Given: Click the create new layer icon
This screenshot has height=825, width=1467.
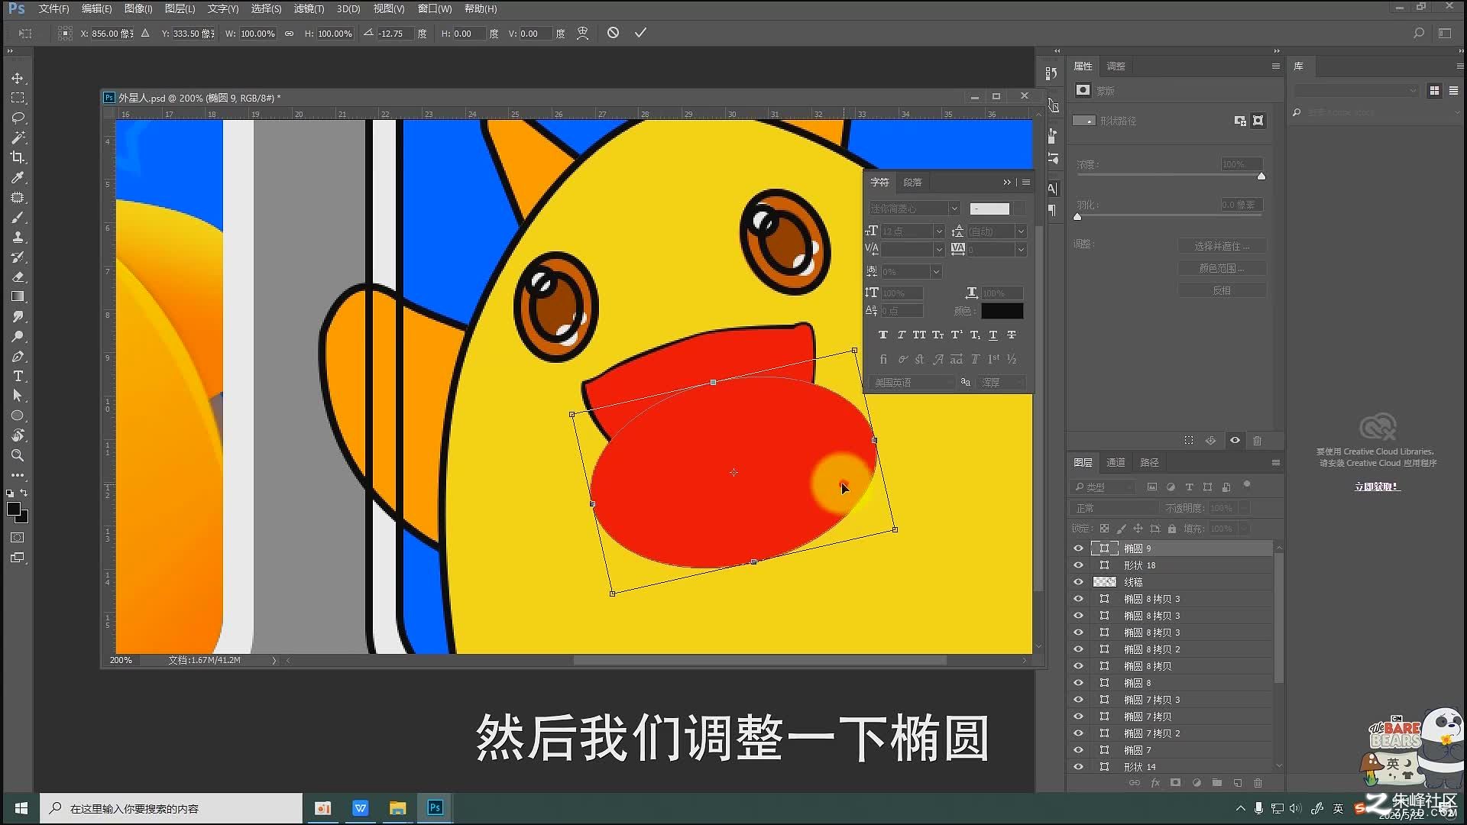Looking at the screenshot, I should [1237, 783].
